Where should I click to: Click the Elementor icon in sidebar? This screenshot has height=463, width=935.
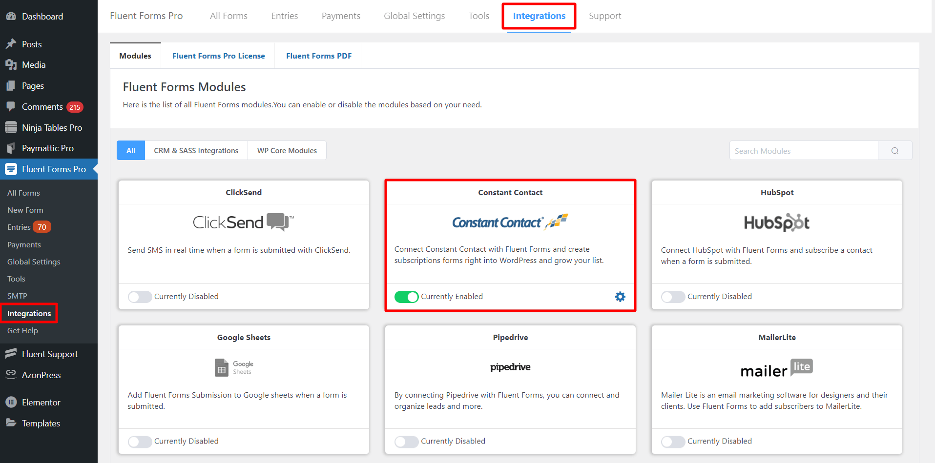(11, 403)
